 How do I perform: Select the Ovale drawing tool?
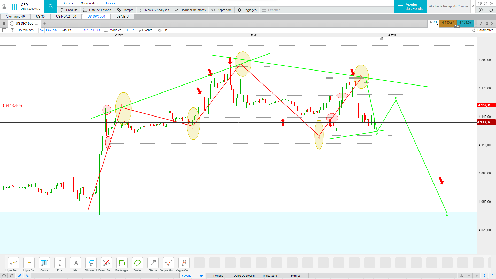[137, 263]
